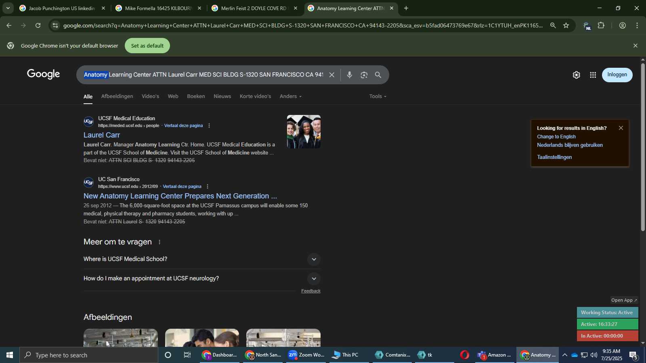The height and width of the screenshot is (363, 646).
Task: Open more options for UC San Francisco result
Action: (x=208, y=186)
